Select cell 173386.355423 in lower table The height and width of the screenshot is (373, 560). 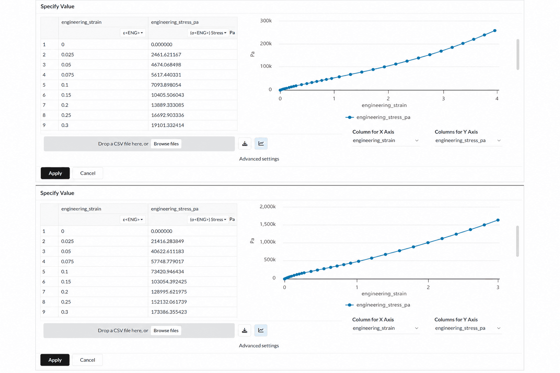coord(192,312)
